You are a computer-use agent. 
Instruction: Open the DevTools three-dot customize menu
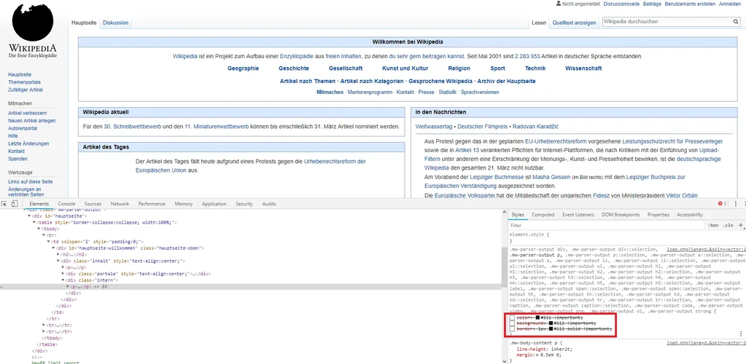point(736,204)
